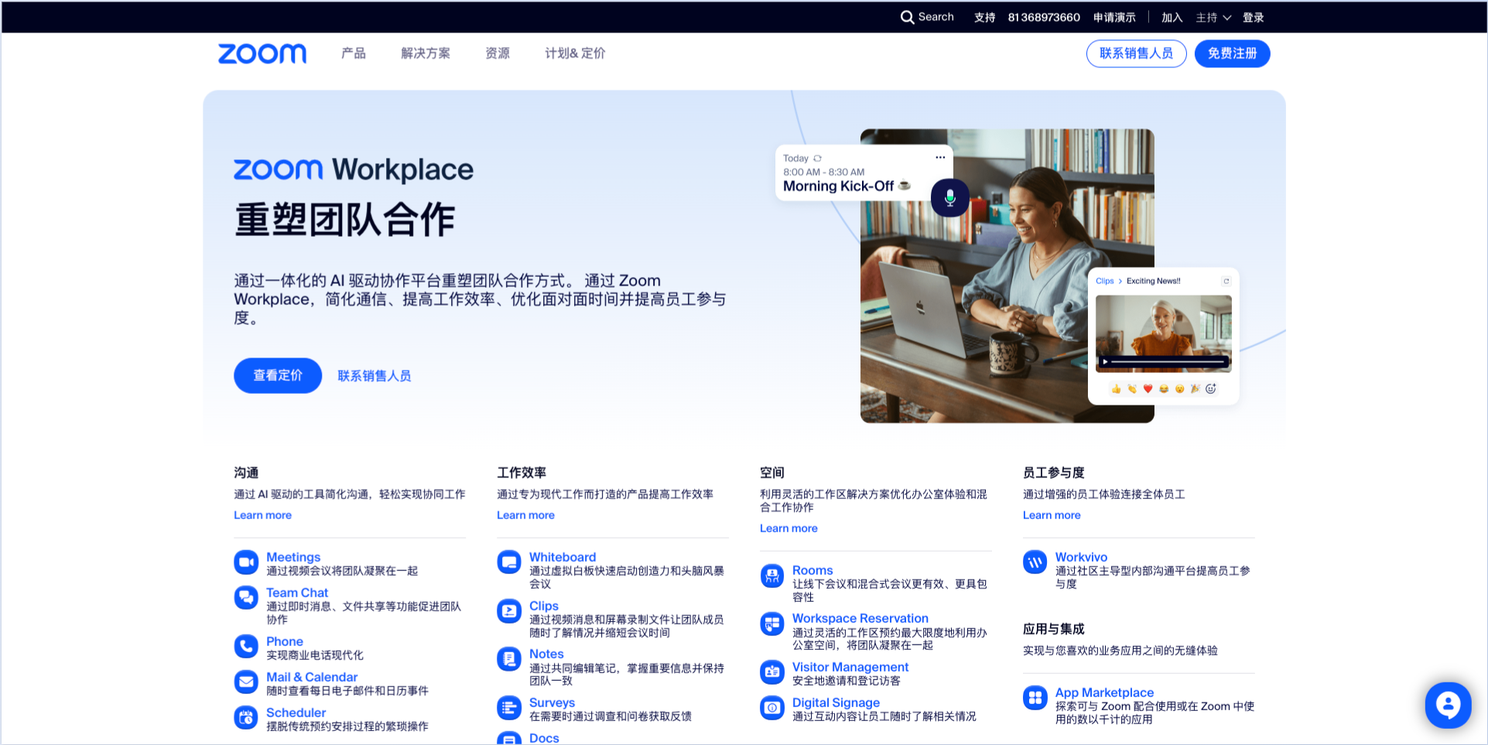Click the Workspace Reservation icon
This screenshot has width=1488, height=745.
(772, 624)
